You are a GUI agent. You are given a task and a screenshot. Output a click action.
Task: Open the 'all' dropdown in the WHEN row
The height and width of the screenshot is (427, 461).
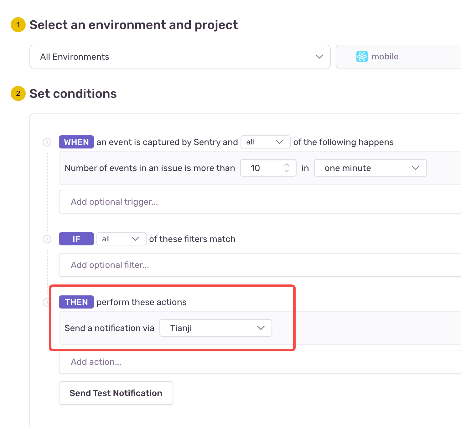(265, 142)
